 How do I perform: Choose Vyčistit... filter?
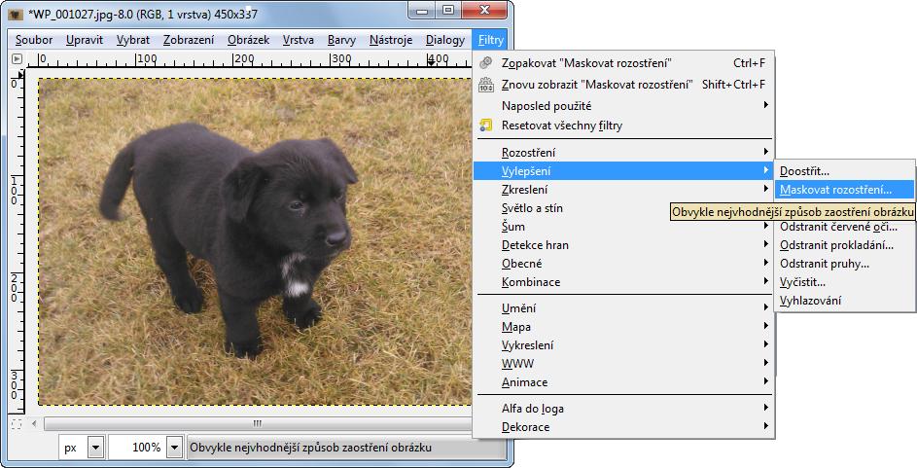(x=844, y=282)
